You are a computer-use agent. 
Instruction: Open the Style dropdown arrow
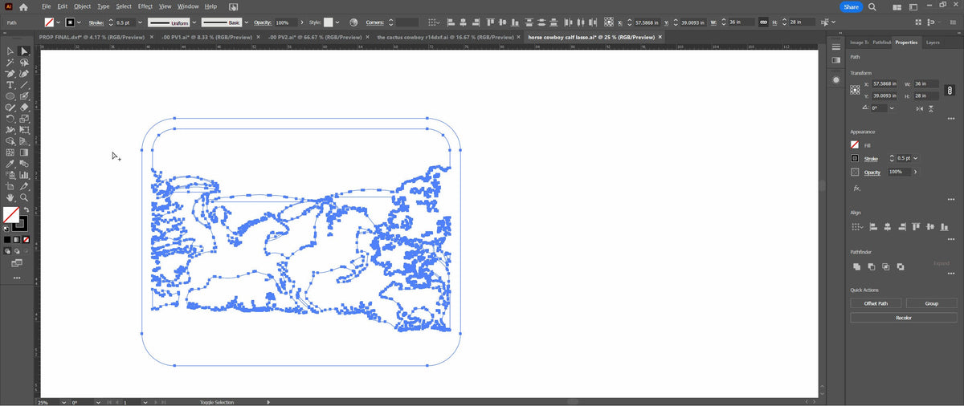click(337, 22)
